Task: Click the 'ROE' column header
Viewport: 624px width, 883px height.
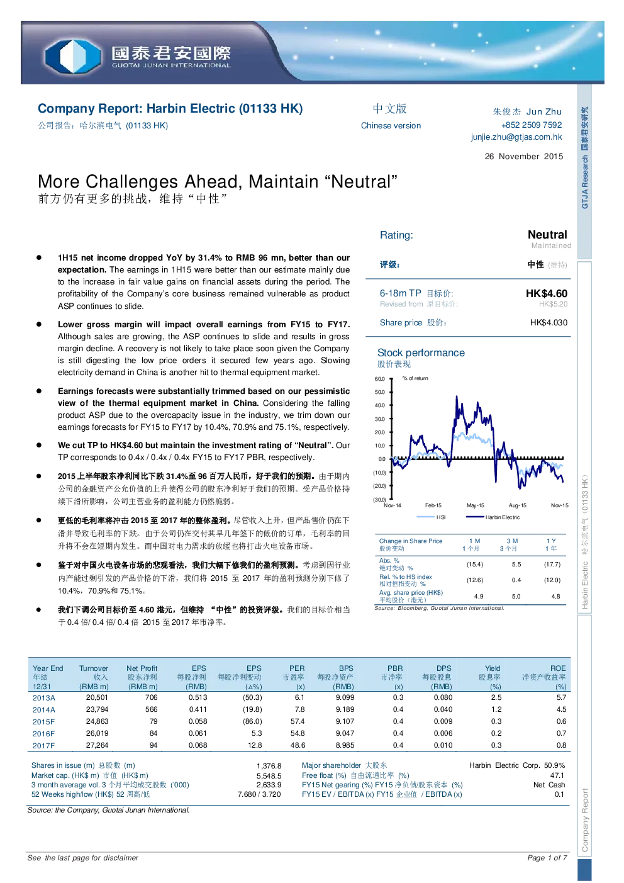Action: (558, 668)
